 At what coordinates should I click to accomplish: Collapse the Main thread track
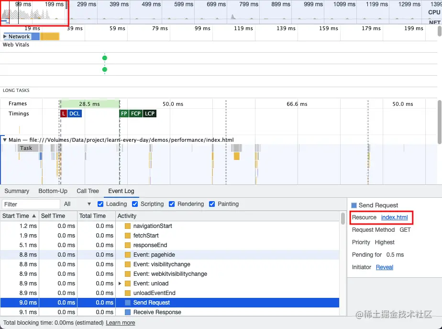tap(4, 140)
